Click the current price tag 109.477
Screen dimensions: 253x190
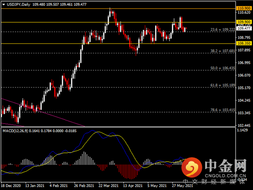(244, 29)
